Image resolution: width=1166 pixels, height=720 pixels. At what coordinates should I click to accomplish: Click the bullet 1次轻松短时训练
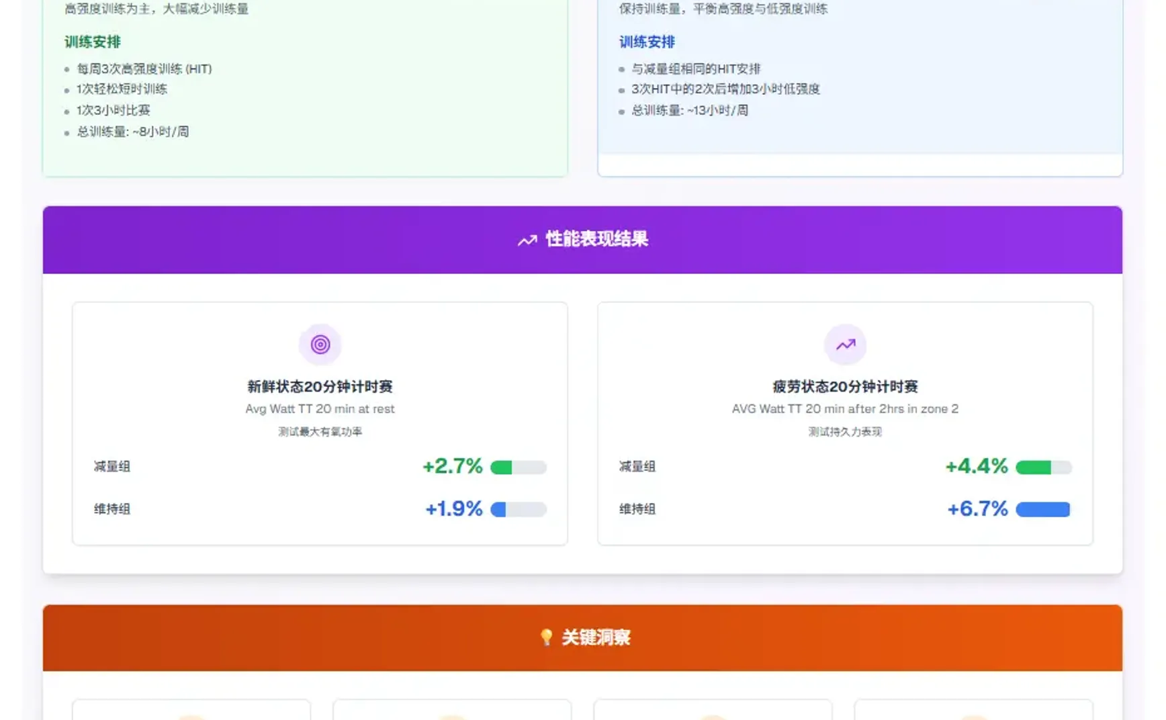[x=122, y=89]
